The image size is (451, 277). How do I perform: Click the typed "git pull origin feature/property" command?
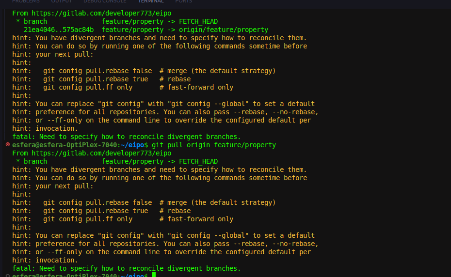click(x=214, y=145)
